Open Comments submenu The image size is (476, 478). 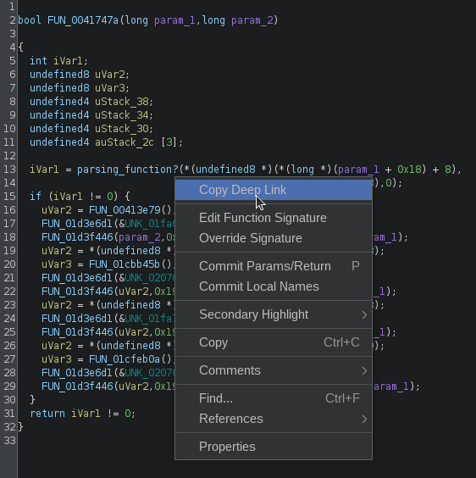[x=274, y=370]
